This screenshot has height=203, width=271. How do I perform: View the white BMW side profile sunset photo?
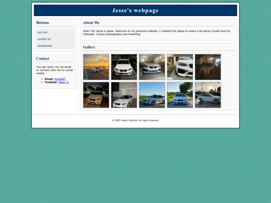tap(208, 95)
